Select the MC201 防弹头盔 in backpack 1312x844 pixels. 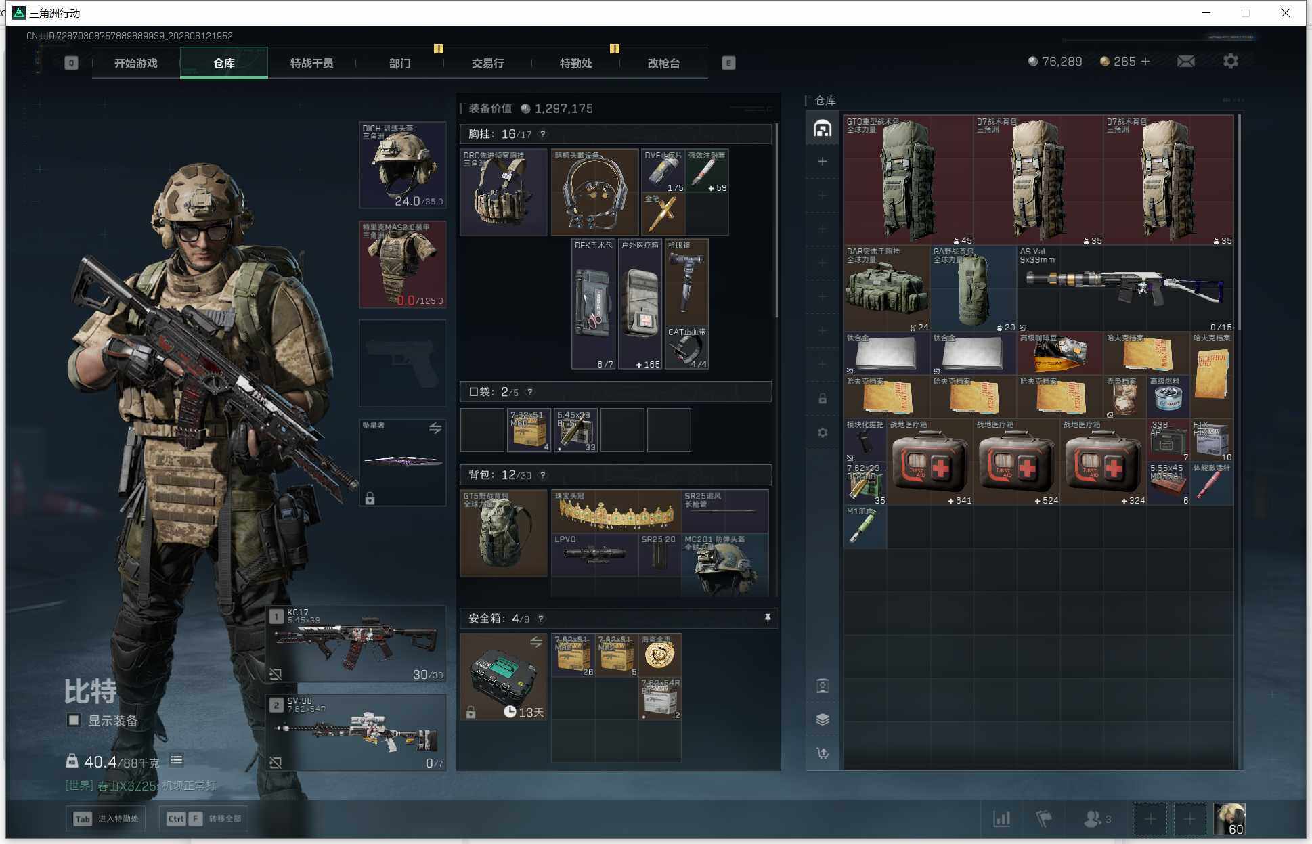point(725,565)
